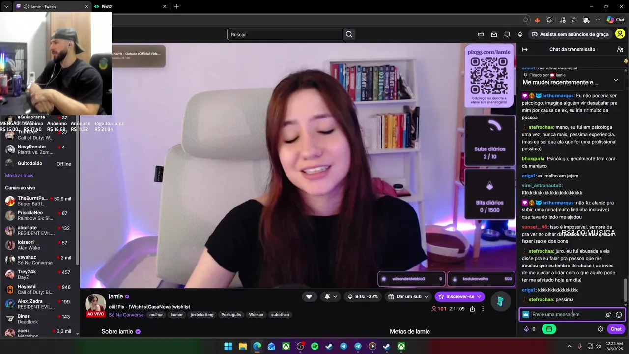
Task: Open Copilot Chat in Edge
Action: (x=615, y=20)
